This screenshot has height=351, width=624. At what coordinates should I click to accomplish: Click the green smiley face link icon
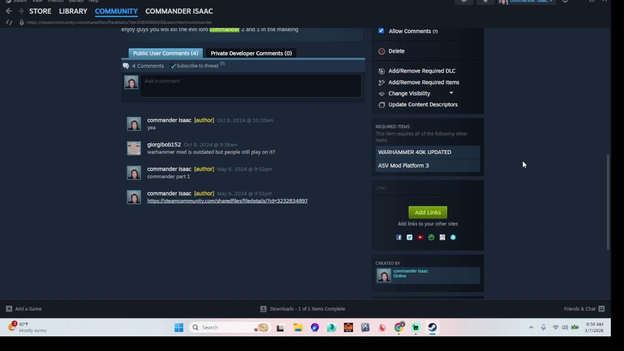click(431, 237)
